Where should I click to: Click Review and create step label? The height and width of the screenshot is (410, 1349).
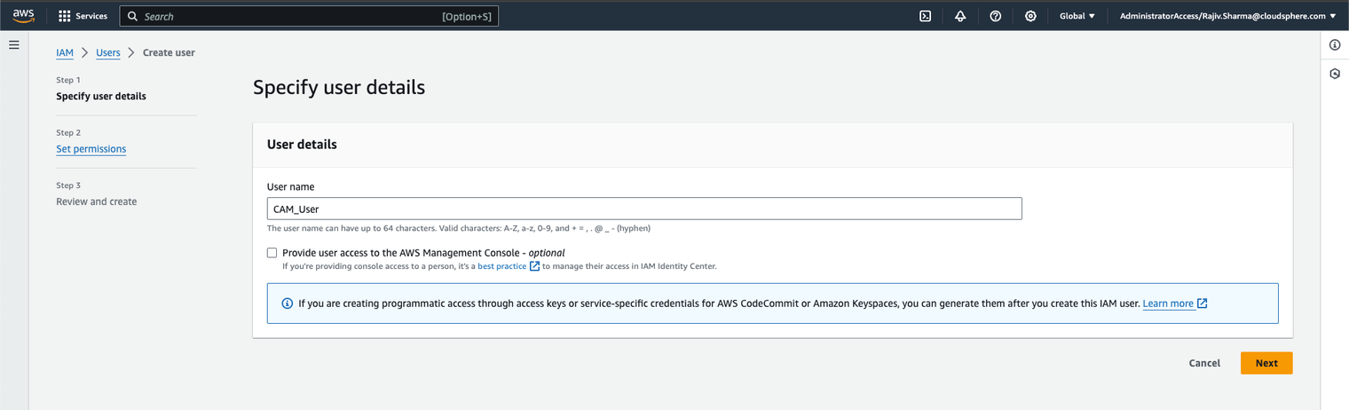97,201
